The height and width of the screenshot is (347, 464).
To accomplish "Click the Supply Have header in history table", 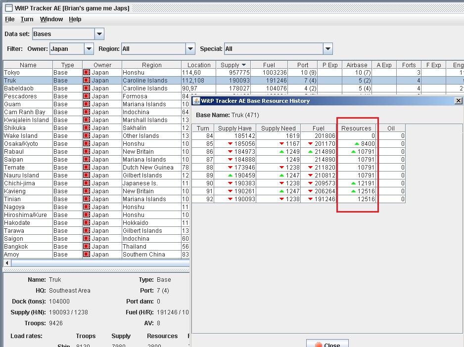I will coord(235,129).
